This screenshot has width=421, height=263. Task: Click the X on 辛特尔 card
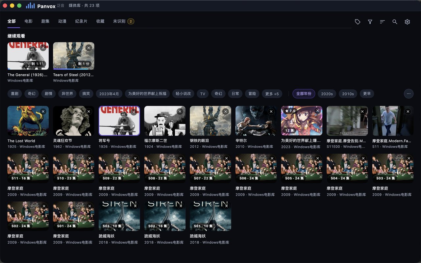[271, 111]
